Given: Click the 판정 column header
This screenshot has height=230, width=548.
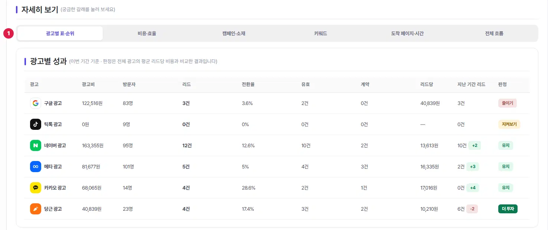Looking at the screenshot, I should click(x=502, y=85).
